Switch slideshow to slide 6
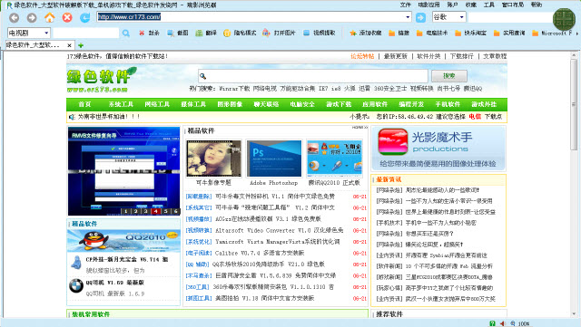The image size is (581, 327). 175,211
